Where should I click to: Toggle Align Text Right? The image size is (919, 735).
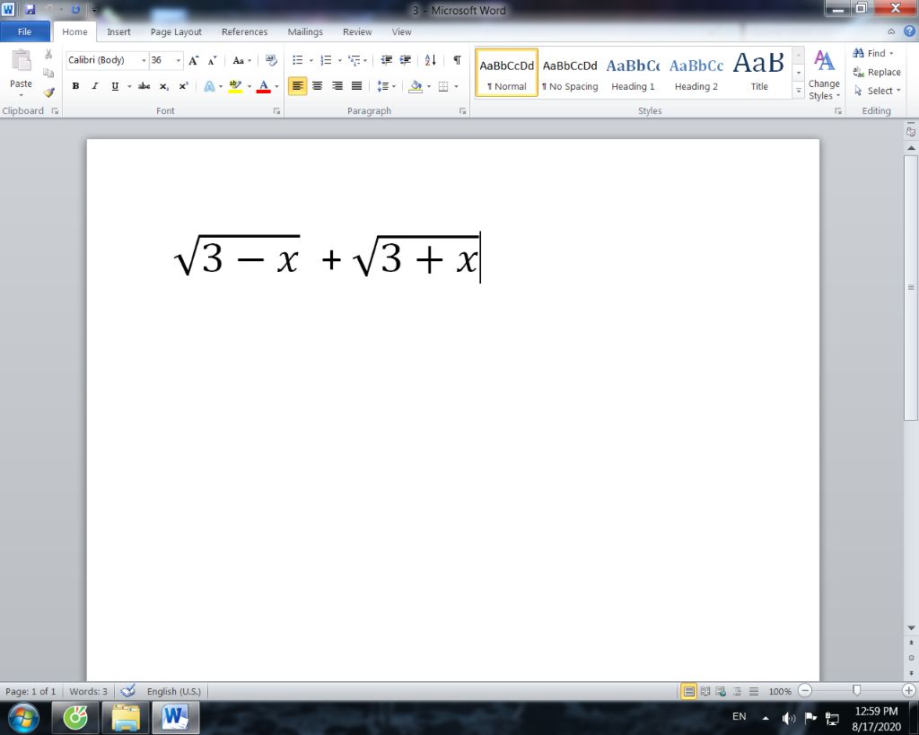point(337,86)
